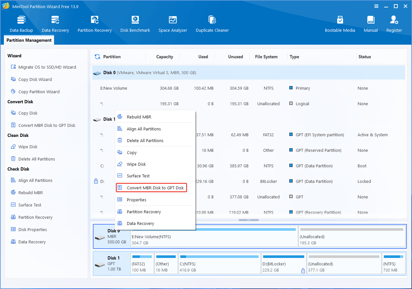The height and width of the screenshot is (289, 412).
Task: Run Surface Test from the sidebar
Action: coord(26,205)
